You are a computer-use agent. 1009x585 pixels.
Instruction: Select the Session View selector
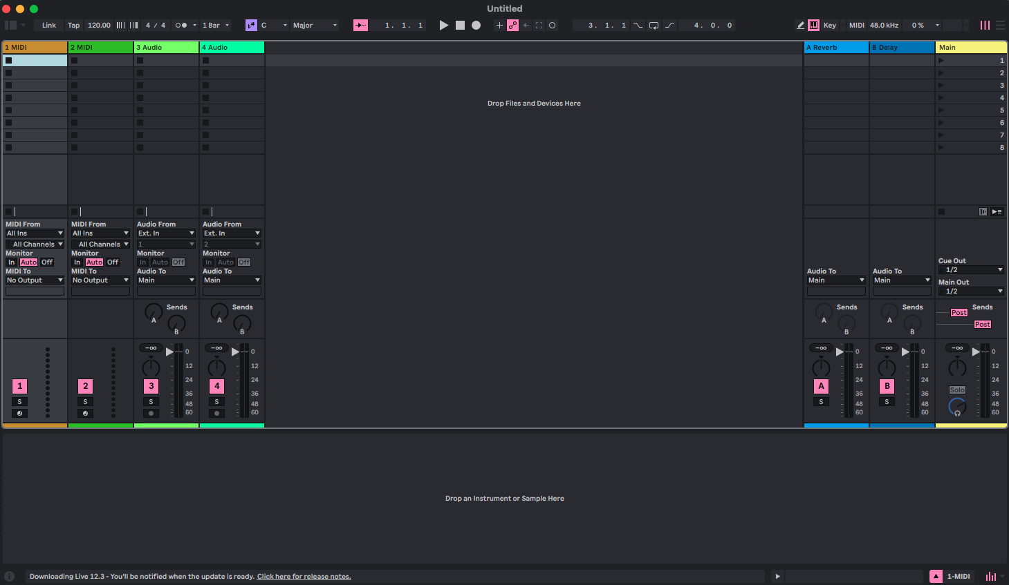coord(984,25)
